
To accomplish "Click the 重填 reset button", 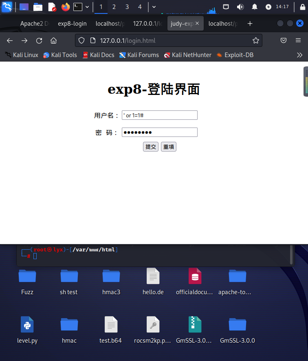I will (169, 147).
